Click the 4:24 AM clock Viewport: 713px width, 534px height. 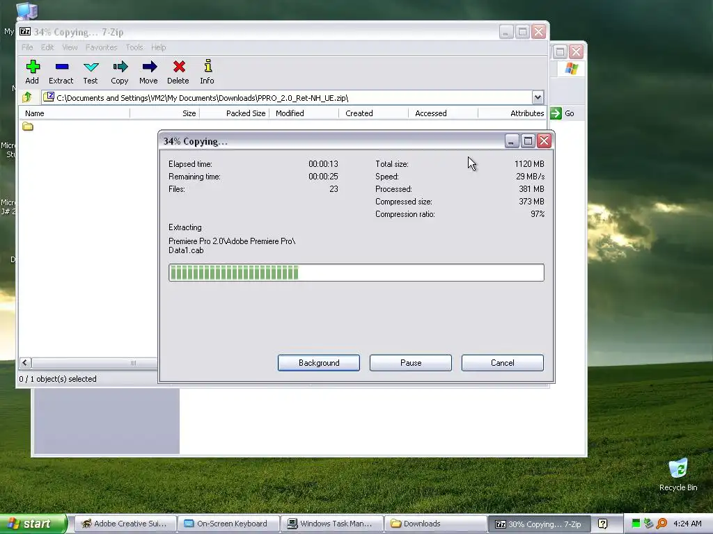tap(687, 524)
